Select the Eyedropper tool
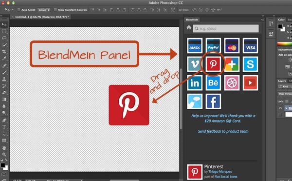The width and height of the screenshot is (292, 181). point(4,58)
